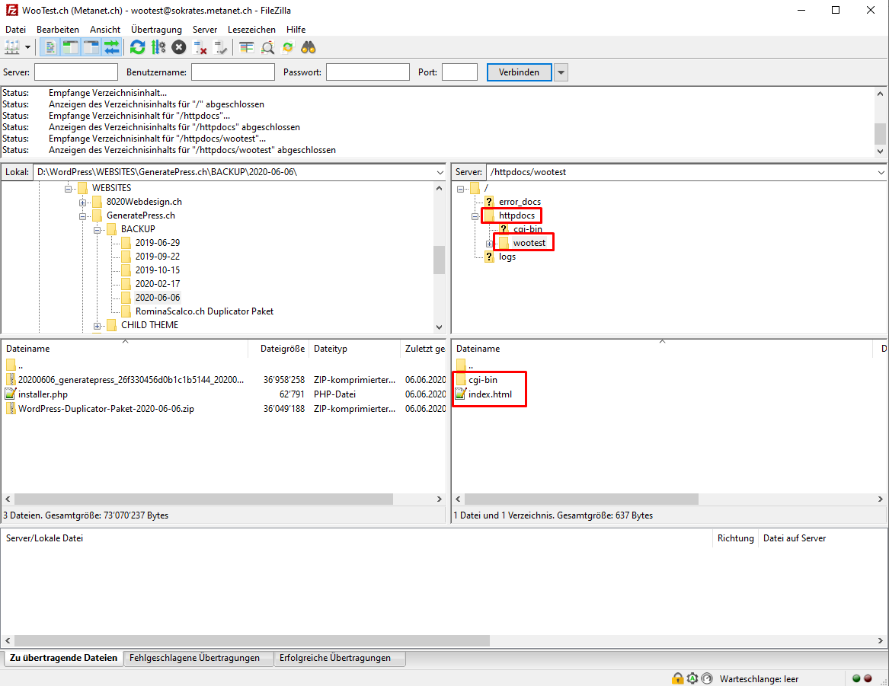The width and height of the screenshot is (889, 686).
Task: Select the remote logs folder
Action: pos(507,257)
